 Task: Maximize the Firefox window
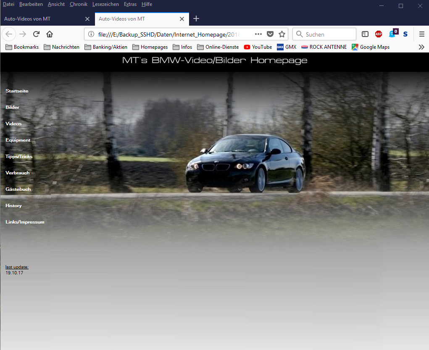click(x=401, y=6)
